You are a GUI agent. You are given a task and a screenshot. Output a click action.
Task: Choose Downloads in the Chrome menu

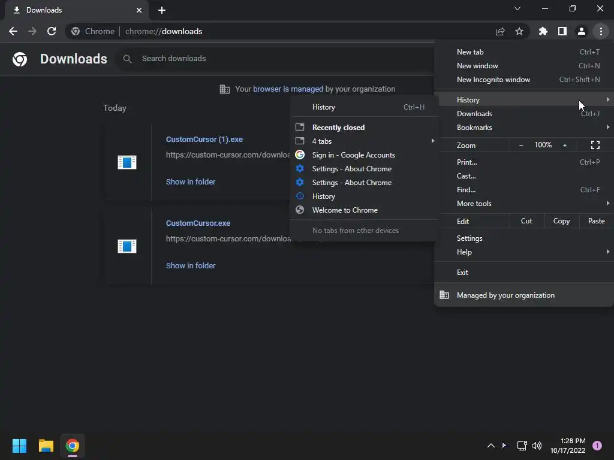coord(524,113)
